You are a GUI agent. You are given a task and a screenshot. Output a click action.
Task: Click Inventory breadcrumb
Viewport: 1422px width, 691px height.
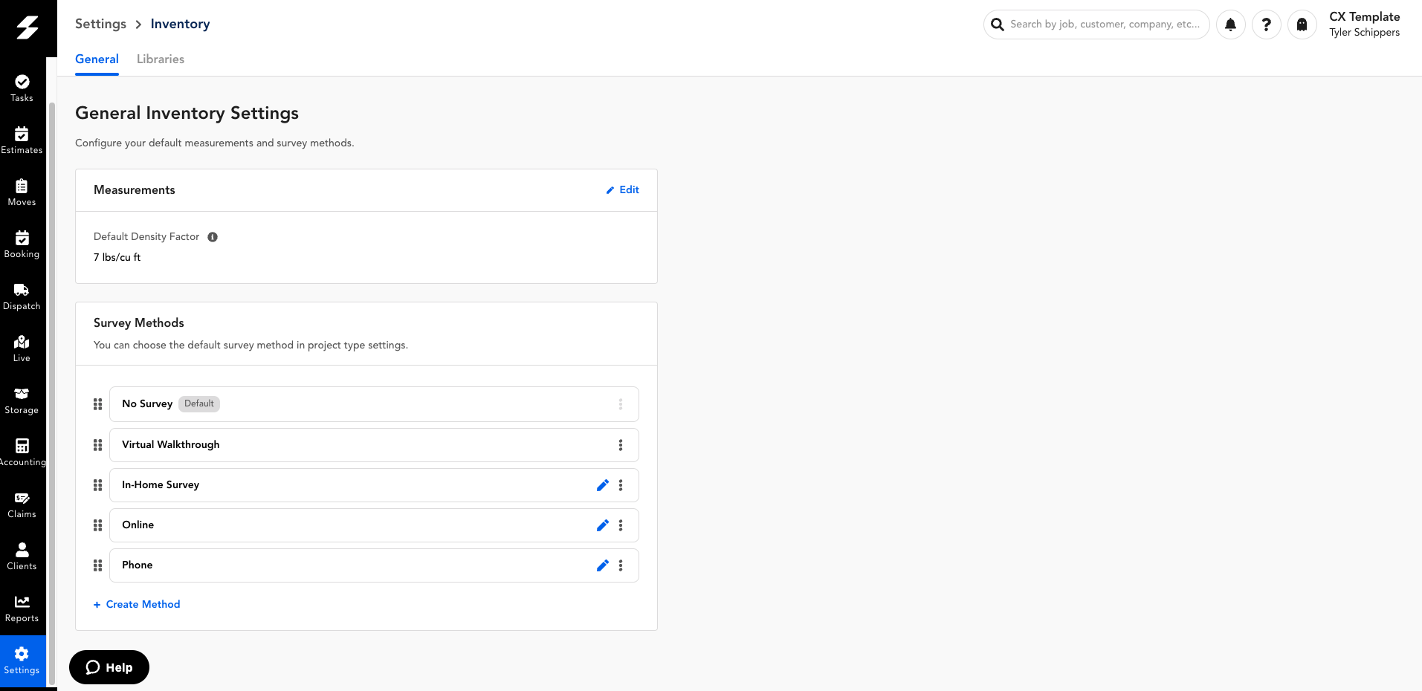[x=180, y=24]
